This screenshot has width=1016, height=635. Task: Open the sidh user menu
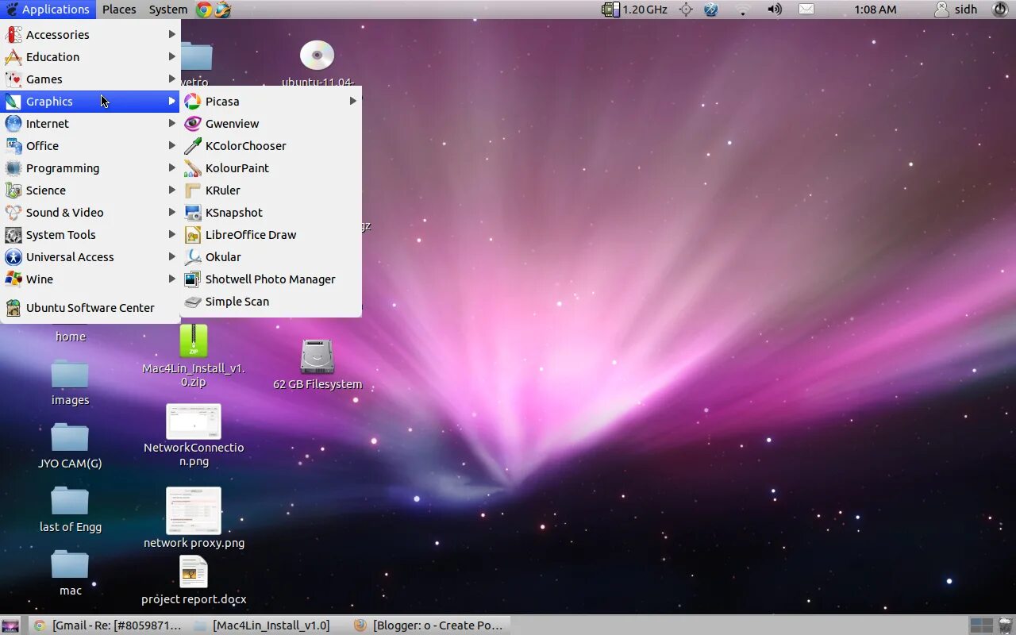956,10
